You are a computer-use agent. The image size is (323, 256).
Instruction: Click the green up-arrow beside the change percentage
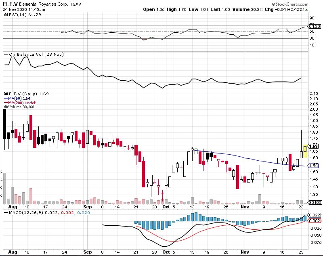click(x=307, y=9)
